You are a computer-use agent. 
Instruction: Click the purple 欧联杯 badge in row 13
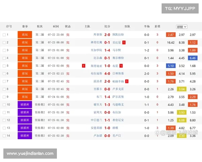25,128
